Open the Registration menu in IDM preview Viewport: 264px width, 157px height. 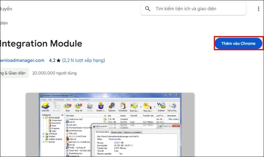[x=84, y=100]
